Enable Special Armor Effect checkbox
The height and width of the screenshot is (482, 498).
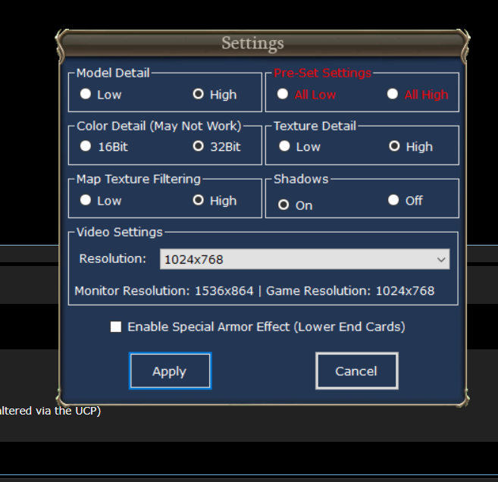[x=116, y=327]
